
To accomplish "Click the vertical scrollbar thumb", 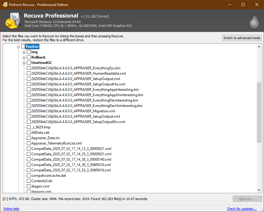I will click(x=259, y=113).
